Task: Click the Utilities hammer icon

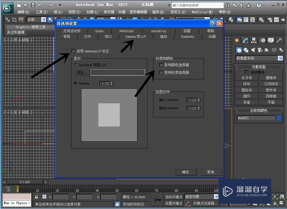Action: coord(279,40)
